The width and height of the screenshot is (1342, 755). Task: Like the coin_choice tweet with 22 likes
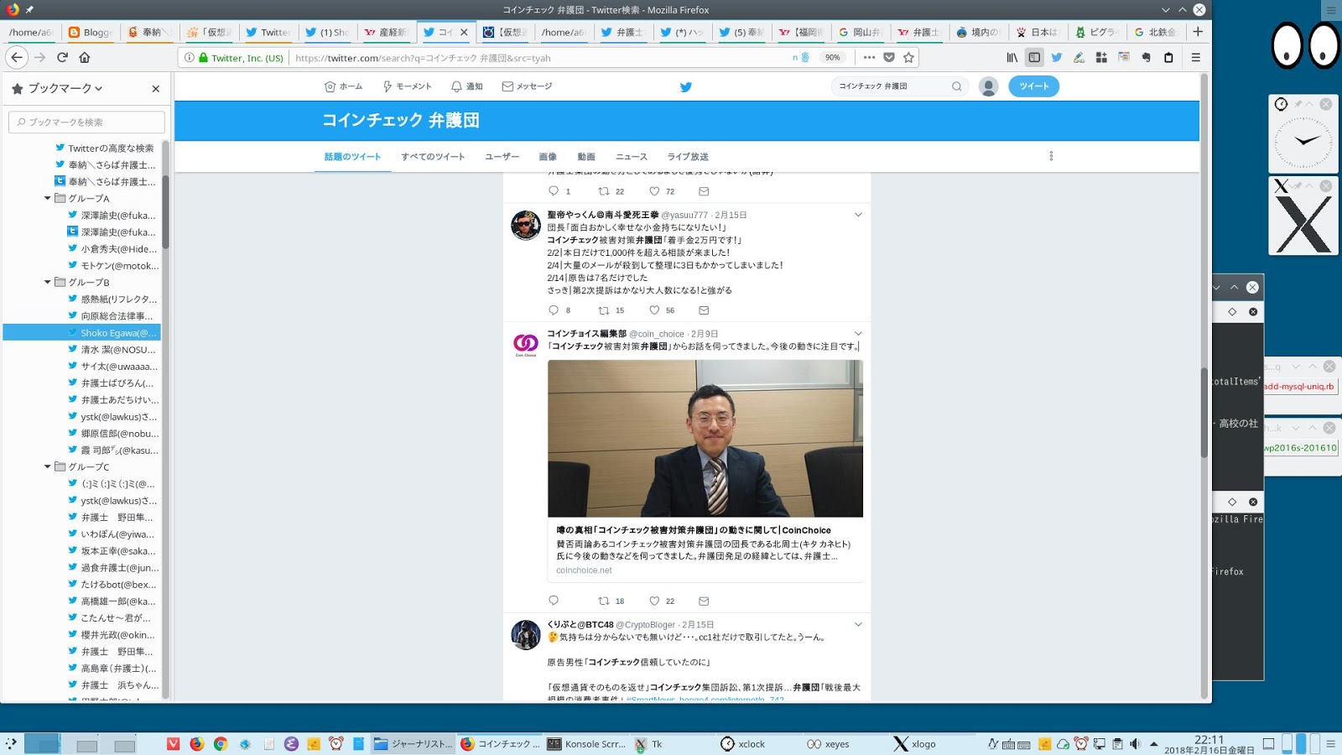[x=654, y=601]
